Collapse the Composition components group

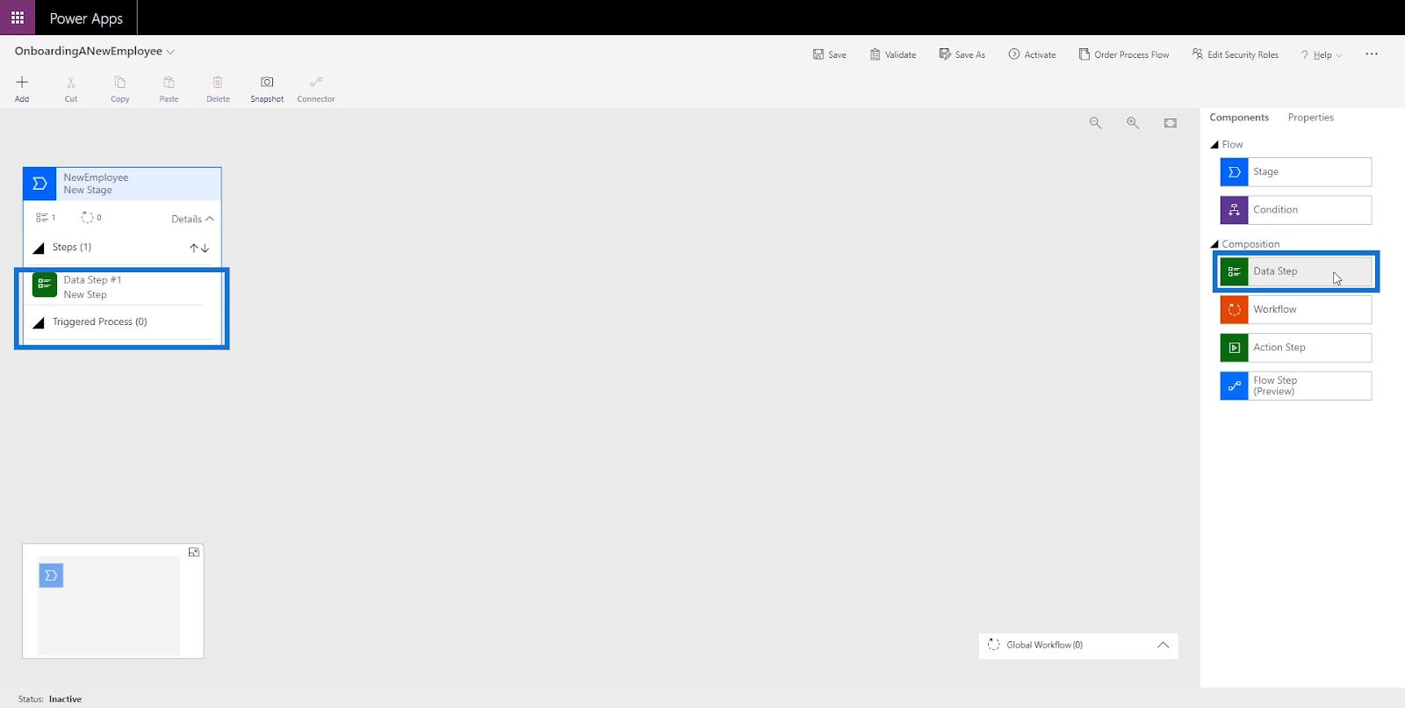pos(1214,244)
